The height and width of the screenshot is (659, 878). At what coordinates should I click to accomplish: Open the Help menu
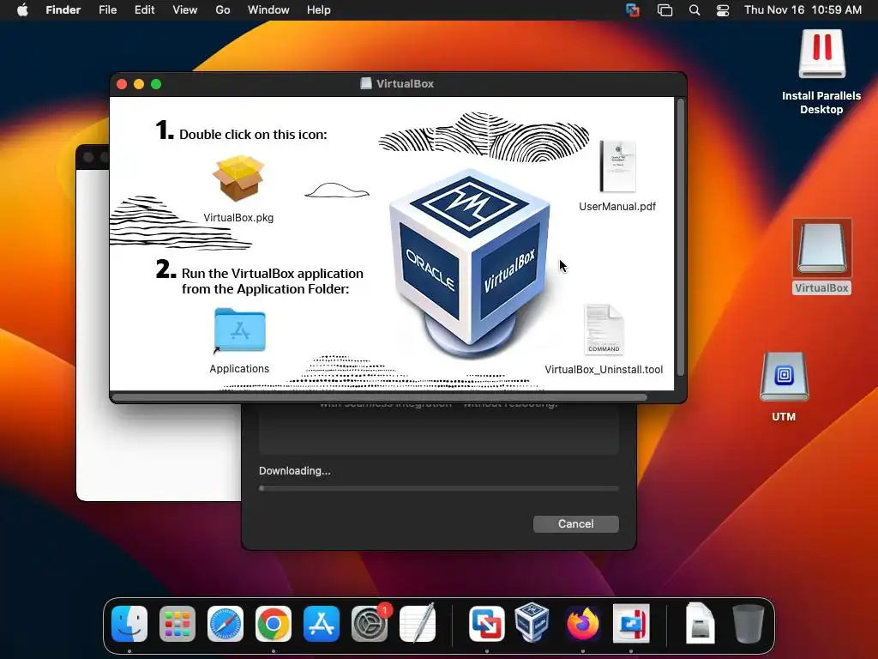tap(319, 10)
